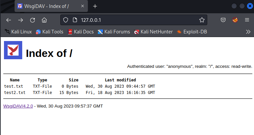Click the Size column header
The image size is (254, 135).
click(74, 80)
